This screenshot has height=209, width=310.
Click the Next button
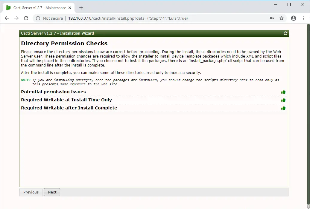coord(52,192)
